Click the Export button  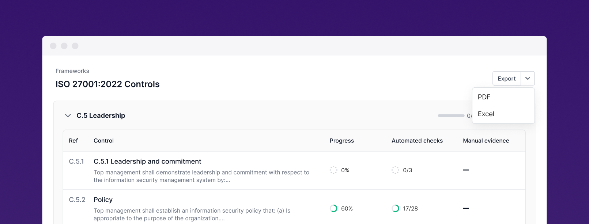click(x=507, y=79)
